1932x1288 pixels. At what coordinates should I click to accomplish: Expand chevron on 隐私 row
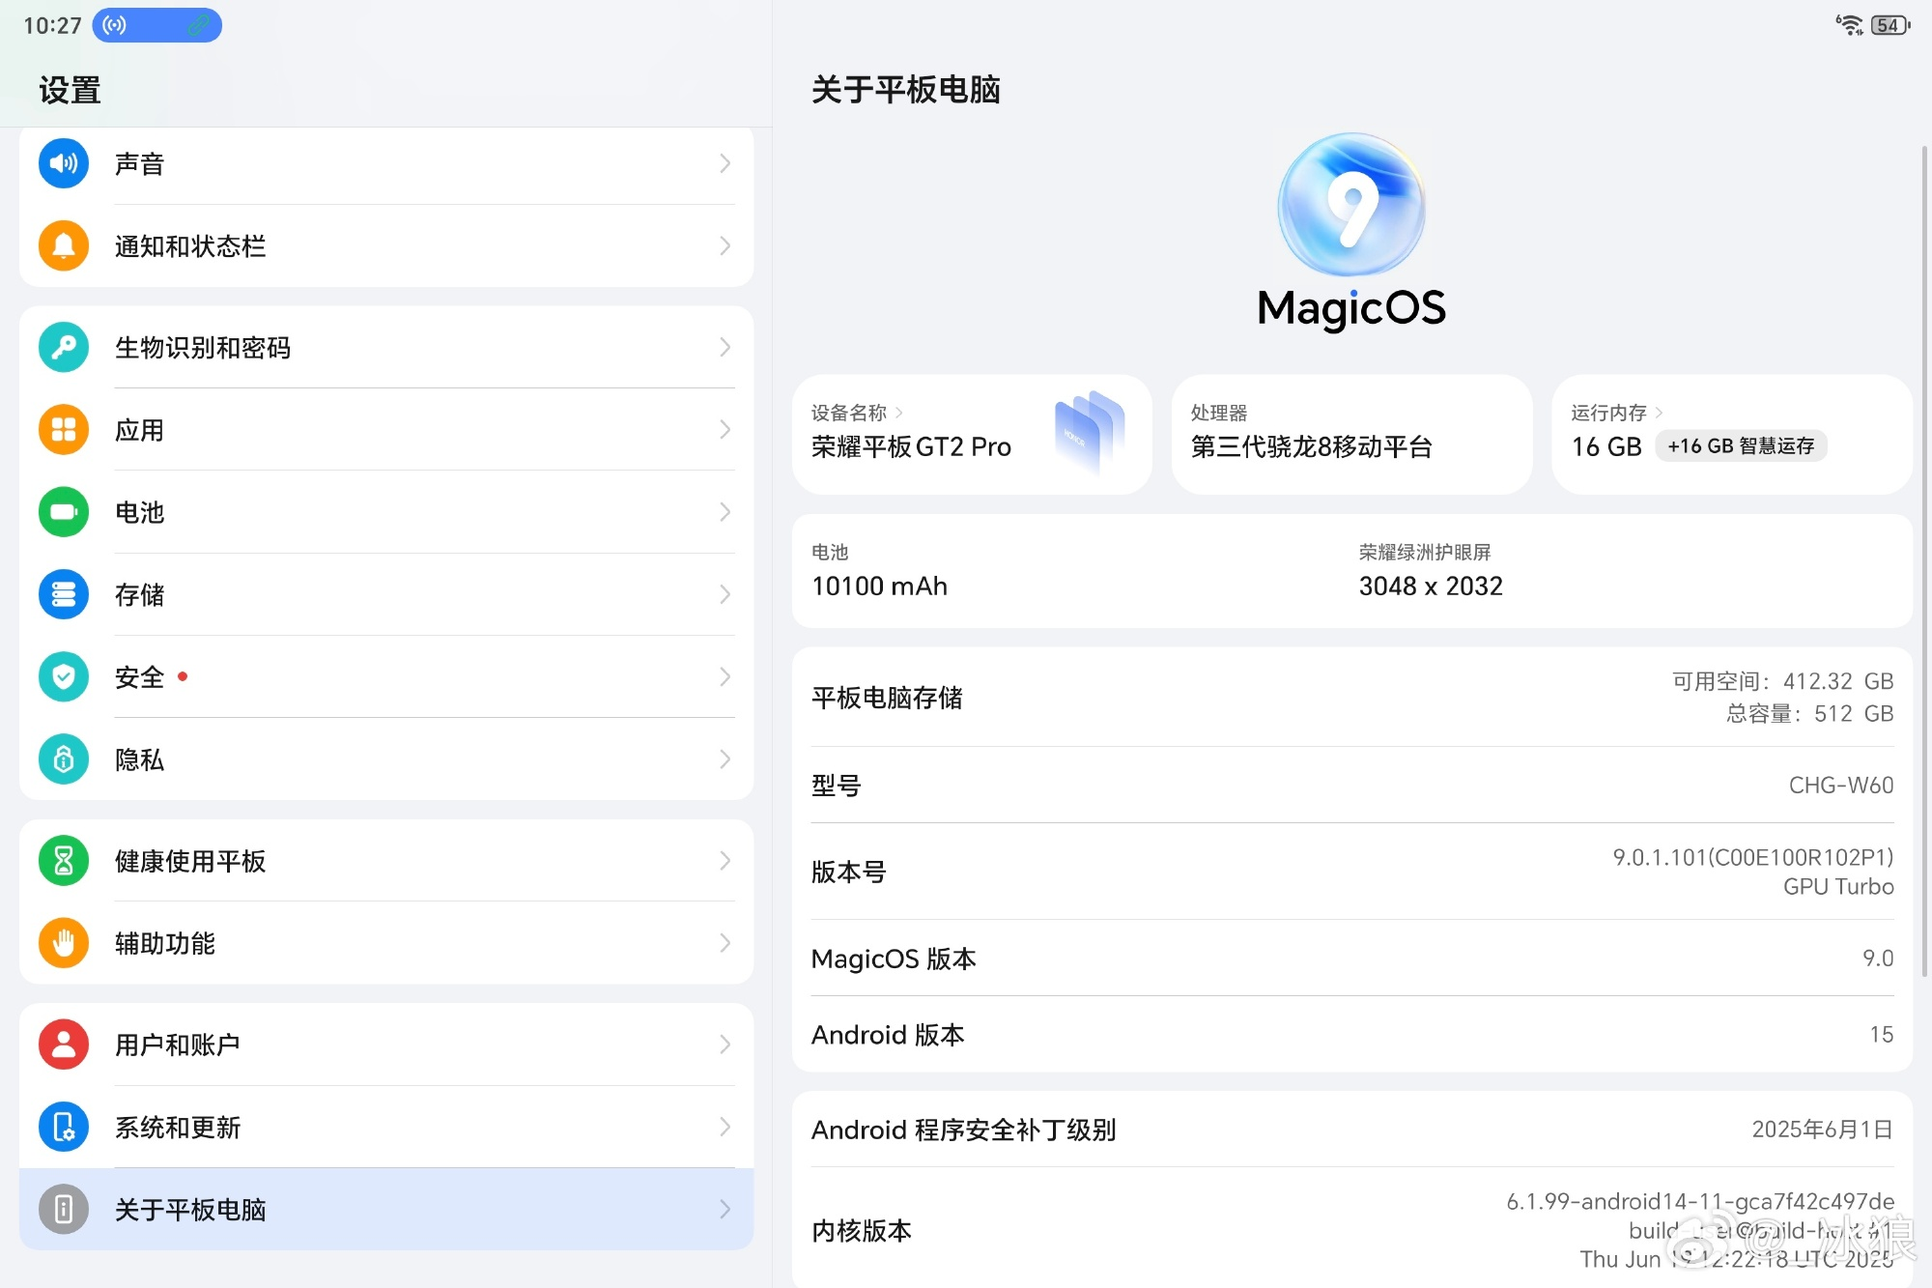[724, 759]
